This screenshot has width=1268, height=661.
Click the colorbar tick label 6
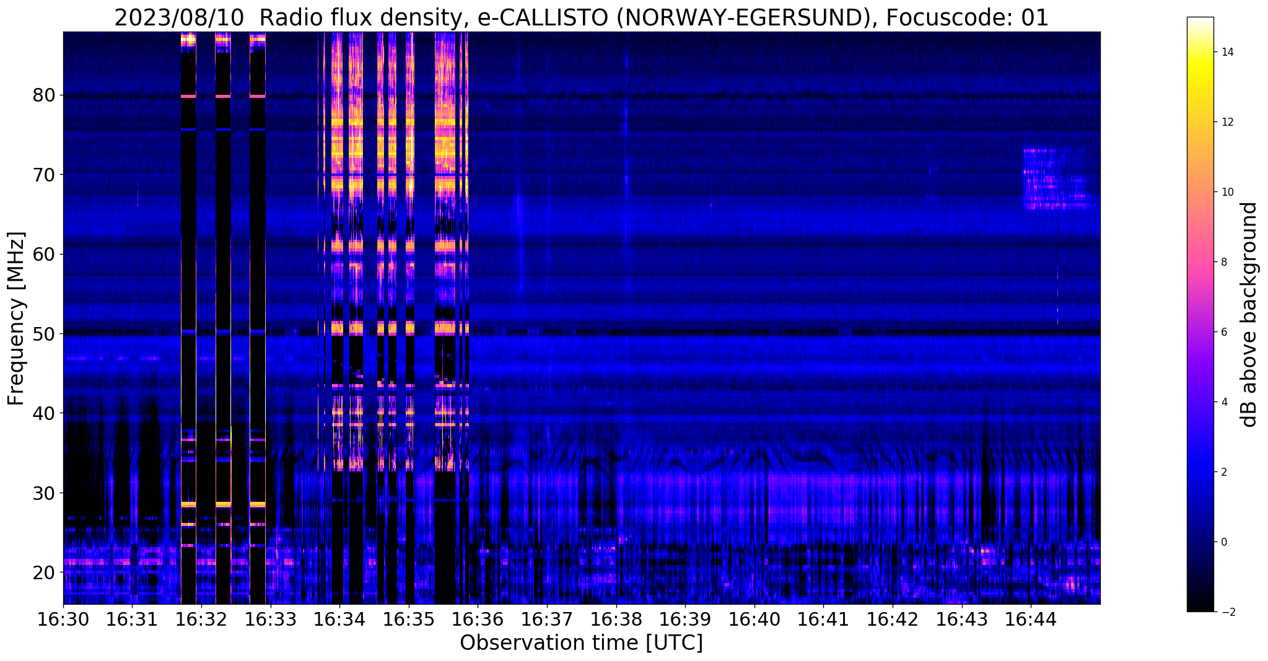(x=1223, y=332)
